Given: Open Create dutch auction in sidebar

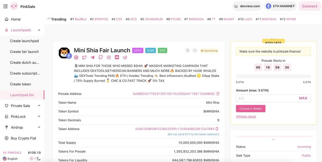Looking at the screenshot, I should tap(24, 63).
